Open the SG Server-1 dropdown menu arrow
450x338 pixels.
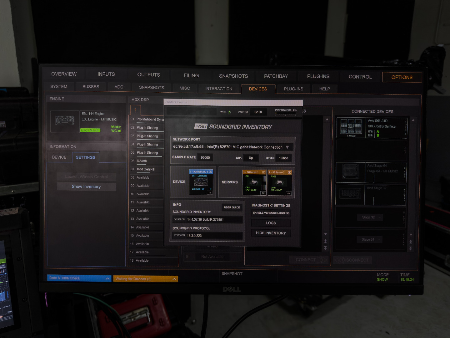coord(264,172)
